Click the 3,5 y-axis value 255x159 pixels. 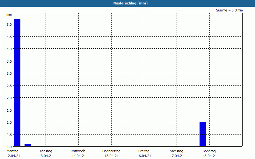point(9,61)
